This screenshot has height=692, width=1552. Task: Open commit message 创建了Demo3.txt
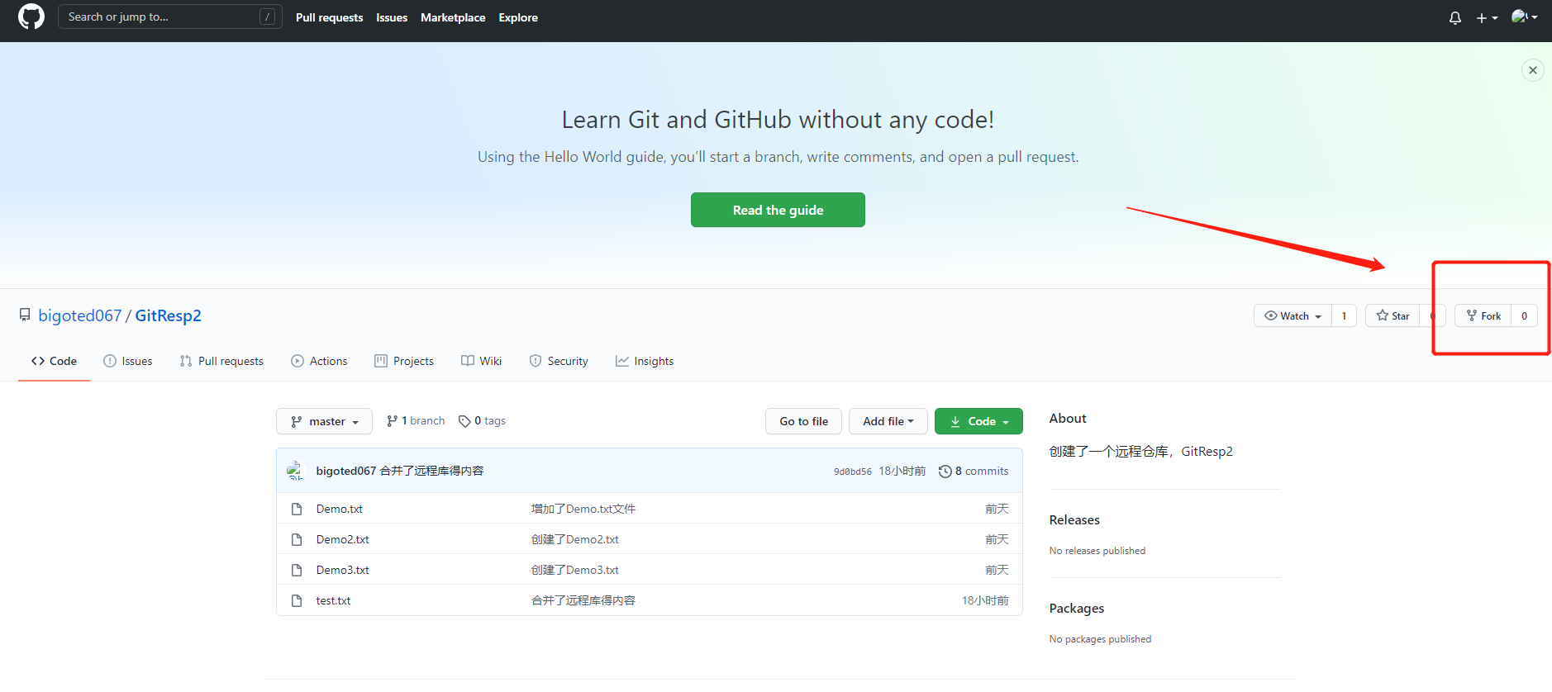pos(575,570)
